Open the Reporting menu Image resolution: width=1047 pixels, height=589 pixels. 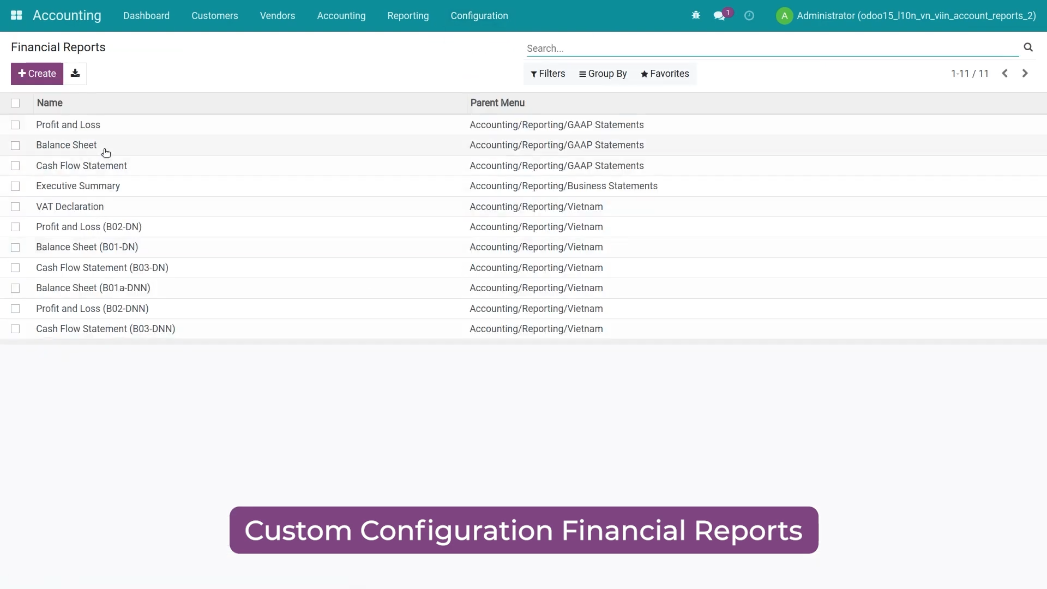pos(408,16)
